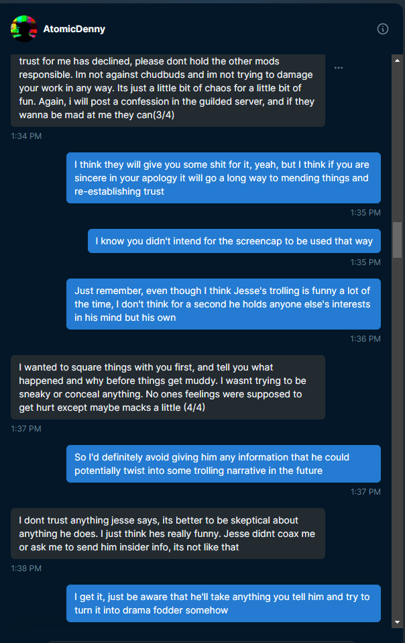Select the "So I'd definitely avoid" message
Viewport: 405px width, 643px height.
pyautogui.click(x=223, y=464)
